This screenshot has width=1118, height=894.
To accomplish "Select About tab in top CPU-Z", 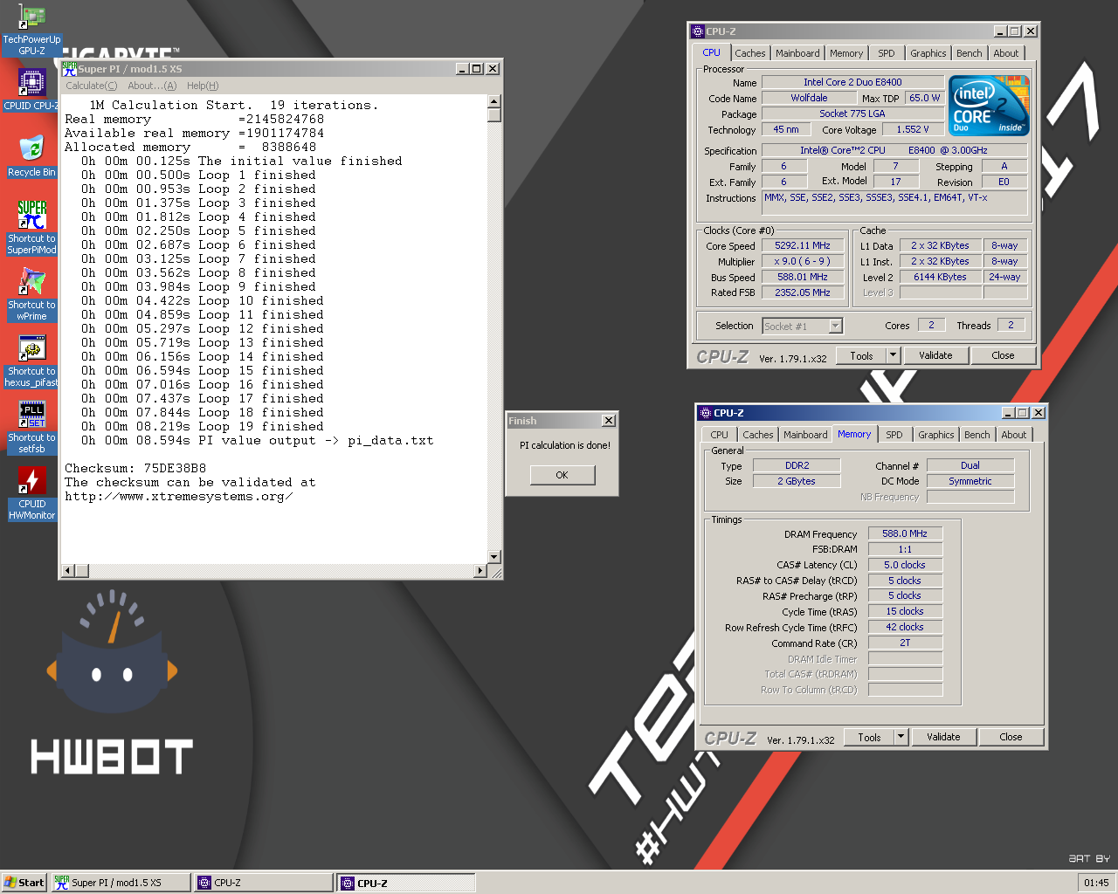I will click(1005, 53).
